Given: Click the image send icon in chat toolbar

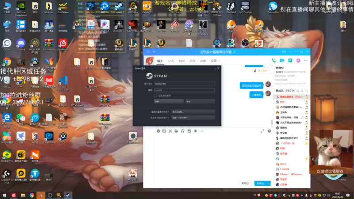Looking at the screenshot, I should tap(189, 131).
